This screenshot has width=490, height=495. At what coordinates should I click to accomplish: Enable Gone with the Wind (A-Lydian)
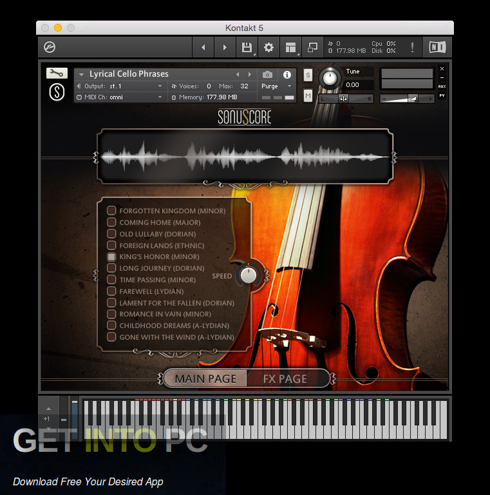(111, 337)
